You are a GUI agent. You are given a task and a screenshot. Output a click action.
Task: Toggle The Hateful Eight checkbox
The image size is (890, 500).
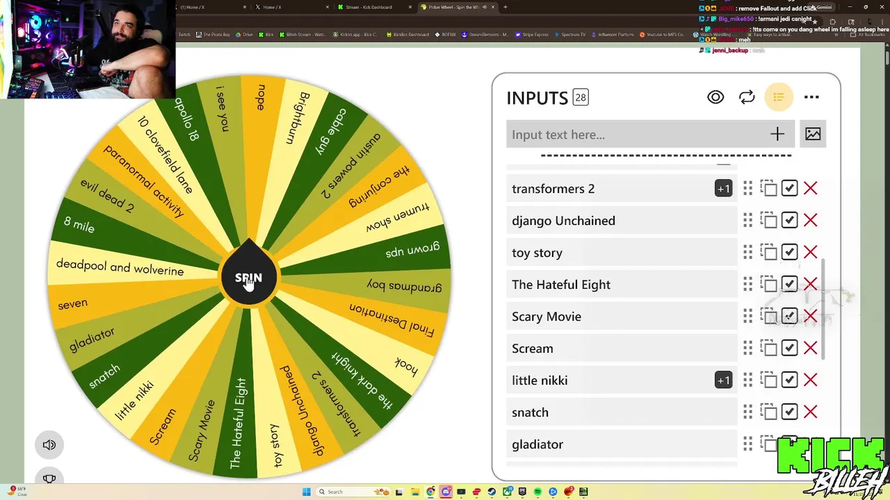[789, 284]
